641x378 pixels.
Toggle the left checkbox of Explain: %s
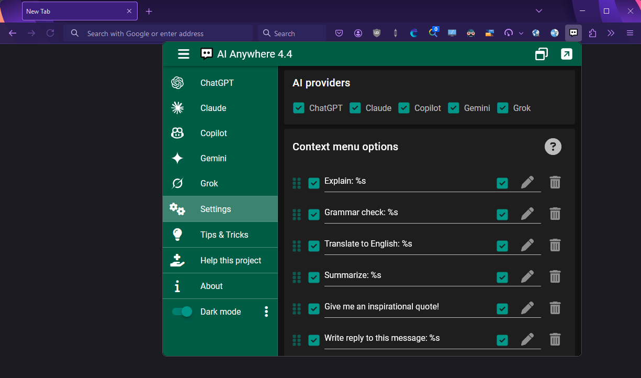pos(314,183)
